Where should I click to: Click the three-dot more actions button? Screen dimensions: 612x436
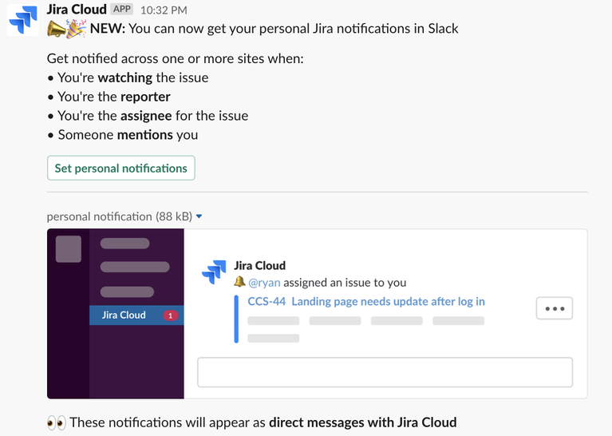(x=555, y=308)
